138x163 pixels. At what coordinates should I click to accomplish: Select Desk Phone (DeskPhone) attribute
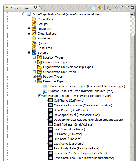coord(71,110)
